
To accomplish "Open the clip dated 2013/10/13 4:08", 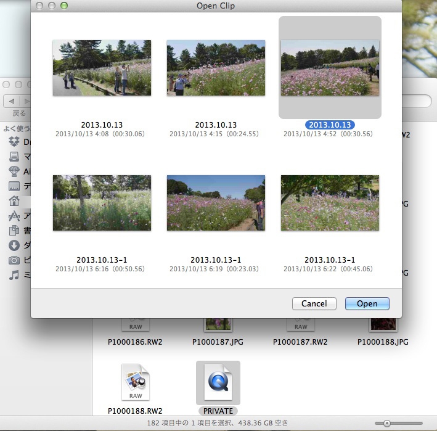I will click(x=102, y=68).
